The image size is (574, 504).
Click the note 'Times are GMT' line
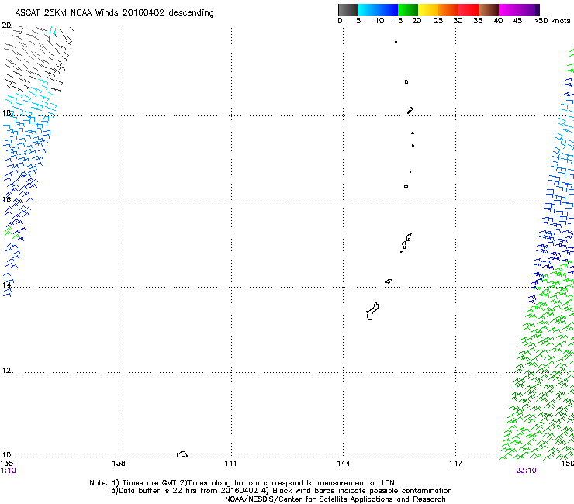pos(242,483)
